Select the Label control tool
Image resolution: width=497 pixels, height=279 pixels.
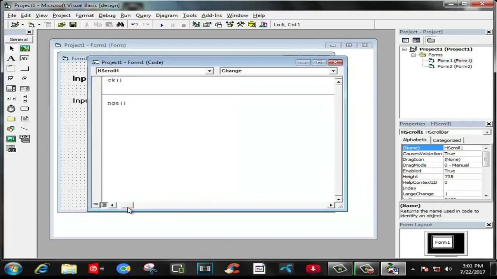point(11,59)
